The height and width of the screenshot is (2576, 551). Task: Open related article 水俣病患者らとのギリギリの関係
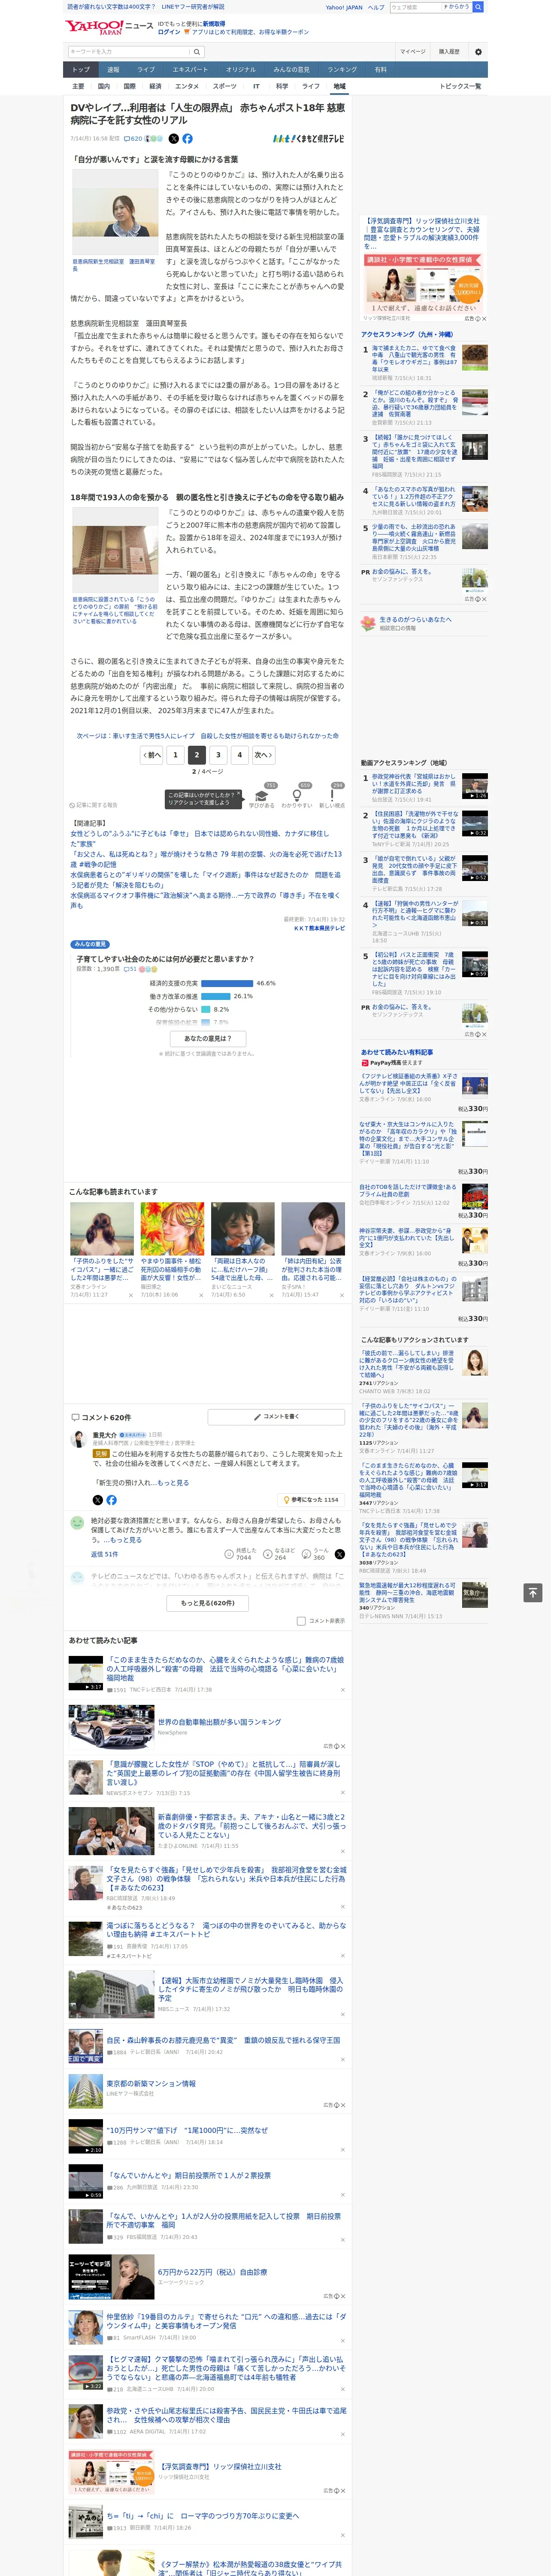[x=205, y=880]
